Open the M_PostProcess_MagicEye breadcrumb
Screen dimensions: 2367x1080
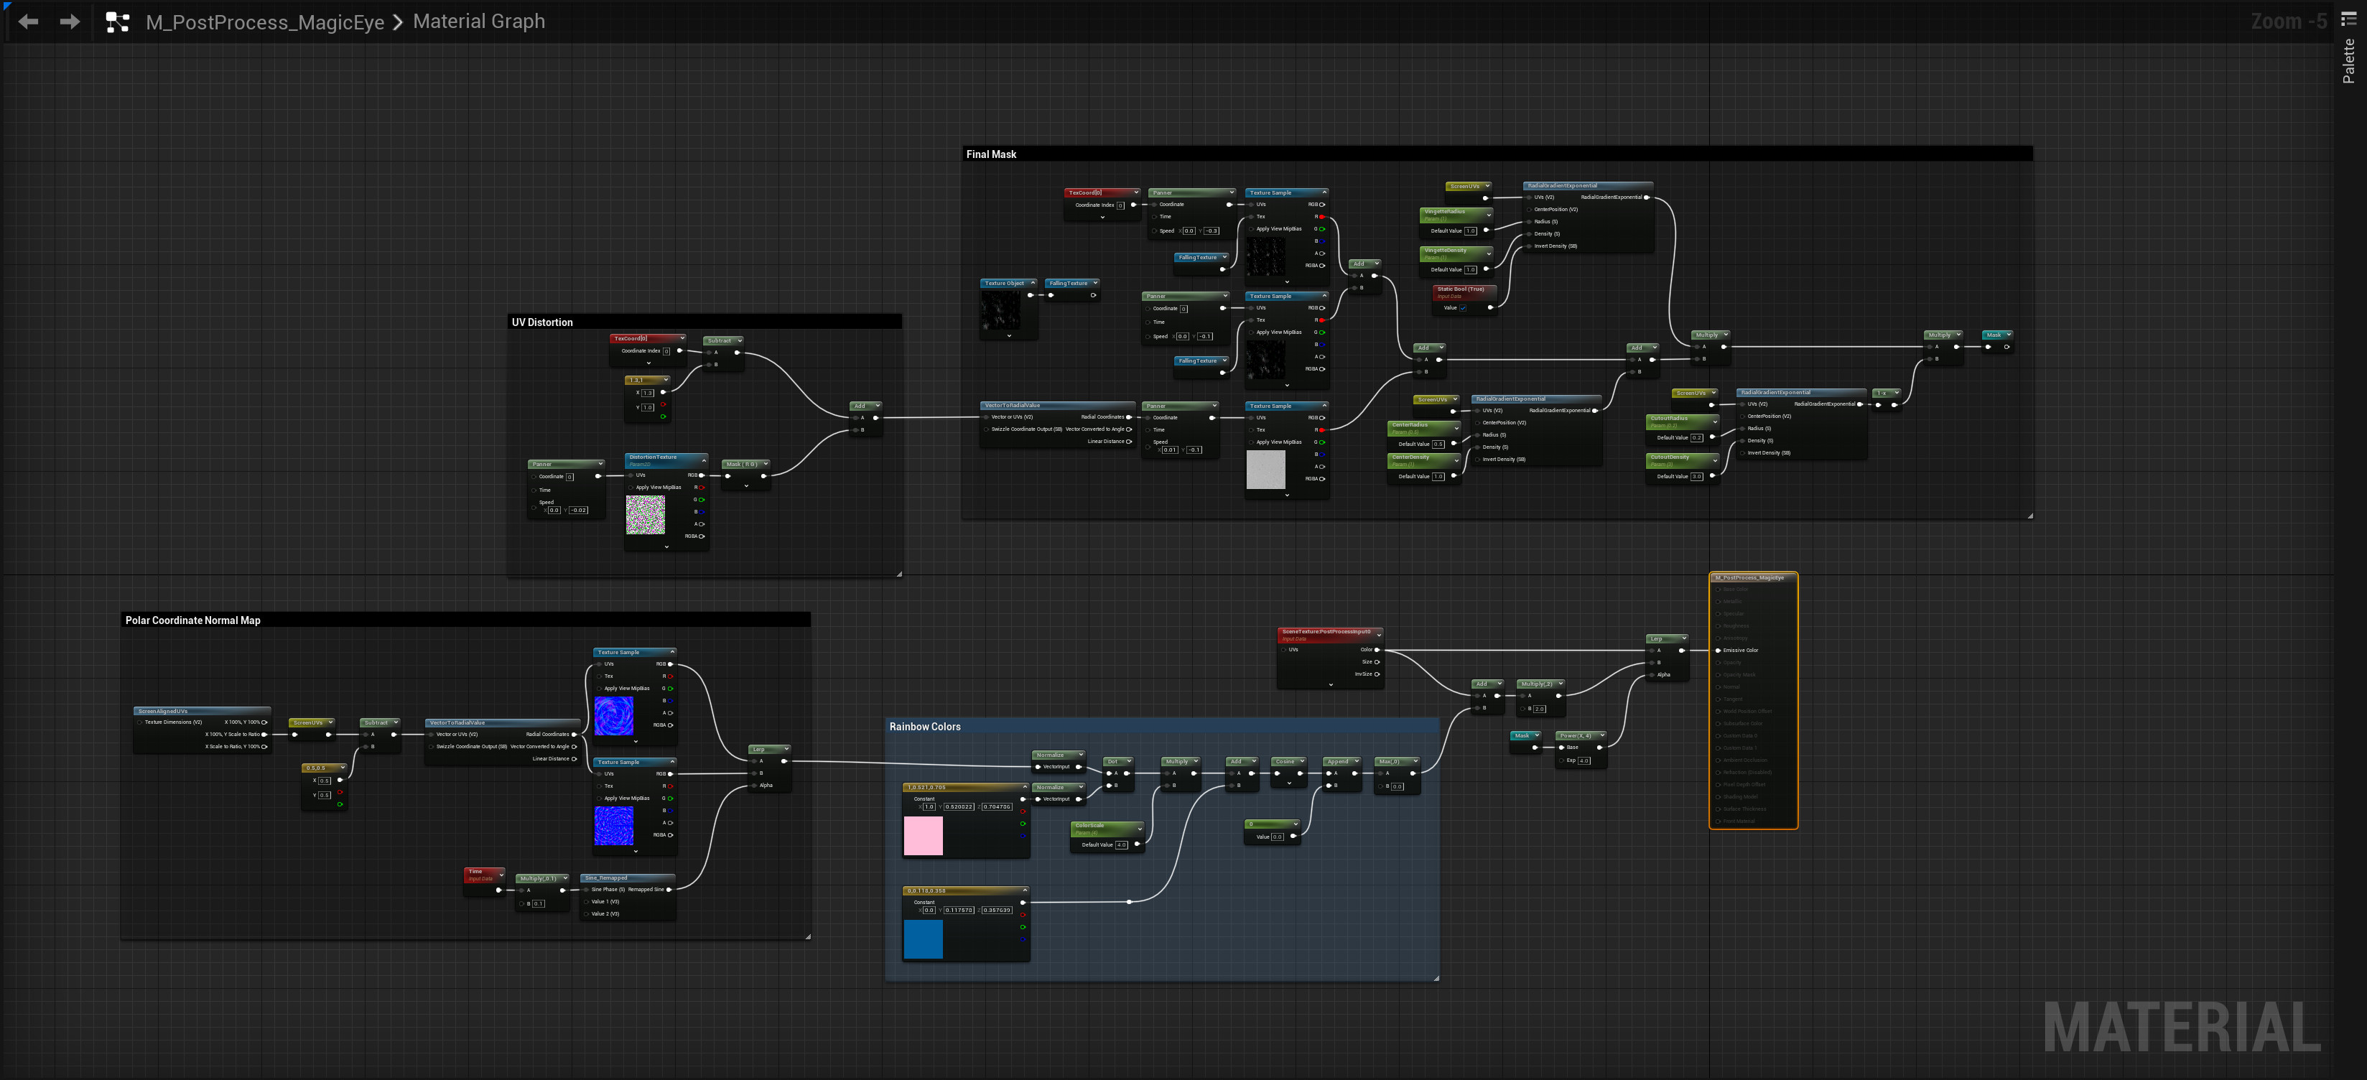pyautogui.click(x=264, y=22)
